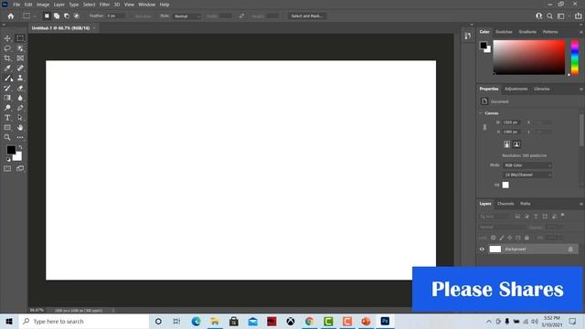Reset default foreground and background colors
Screen dimensions: 585x329
8,159
